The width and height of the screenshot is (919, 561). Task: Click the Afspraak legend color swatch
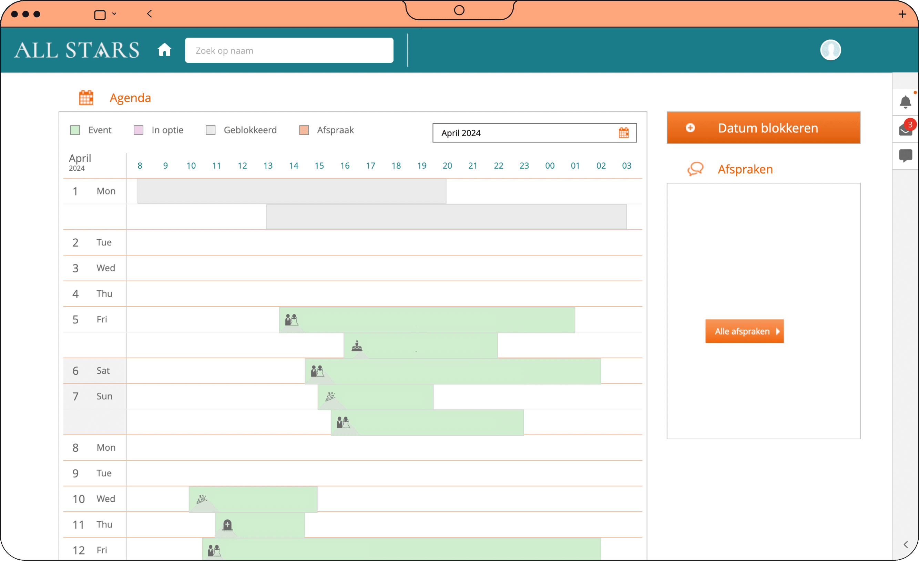(304, 130)
